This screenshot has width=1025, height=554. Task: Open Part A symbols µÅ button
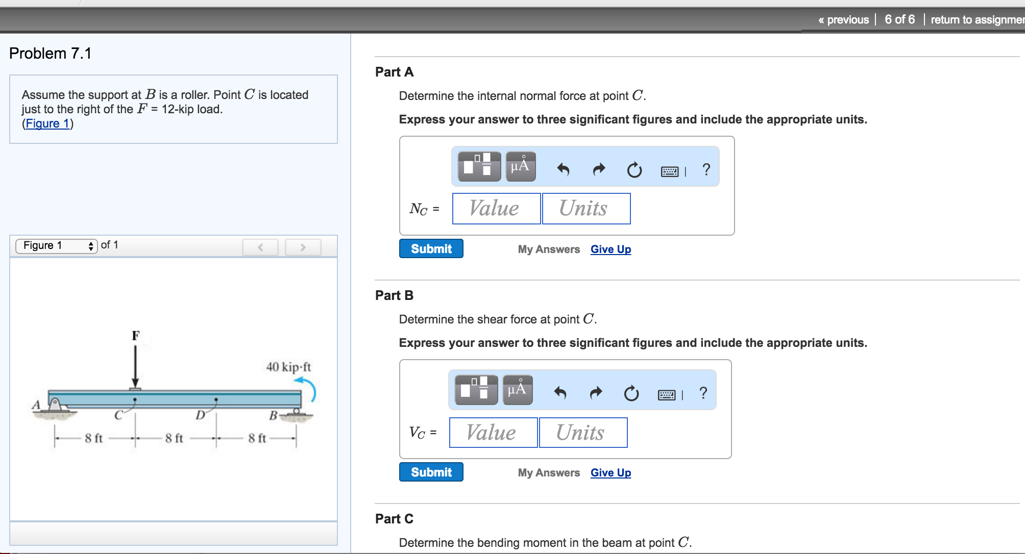(520, 167)
